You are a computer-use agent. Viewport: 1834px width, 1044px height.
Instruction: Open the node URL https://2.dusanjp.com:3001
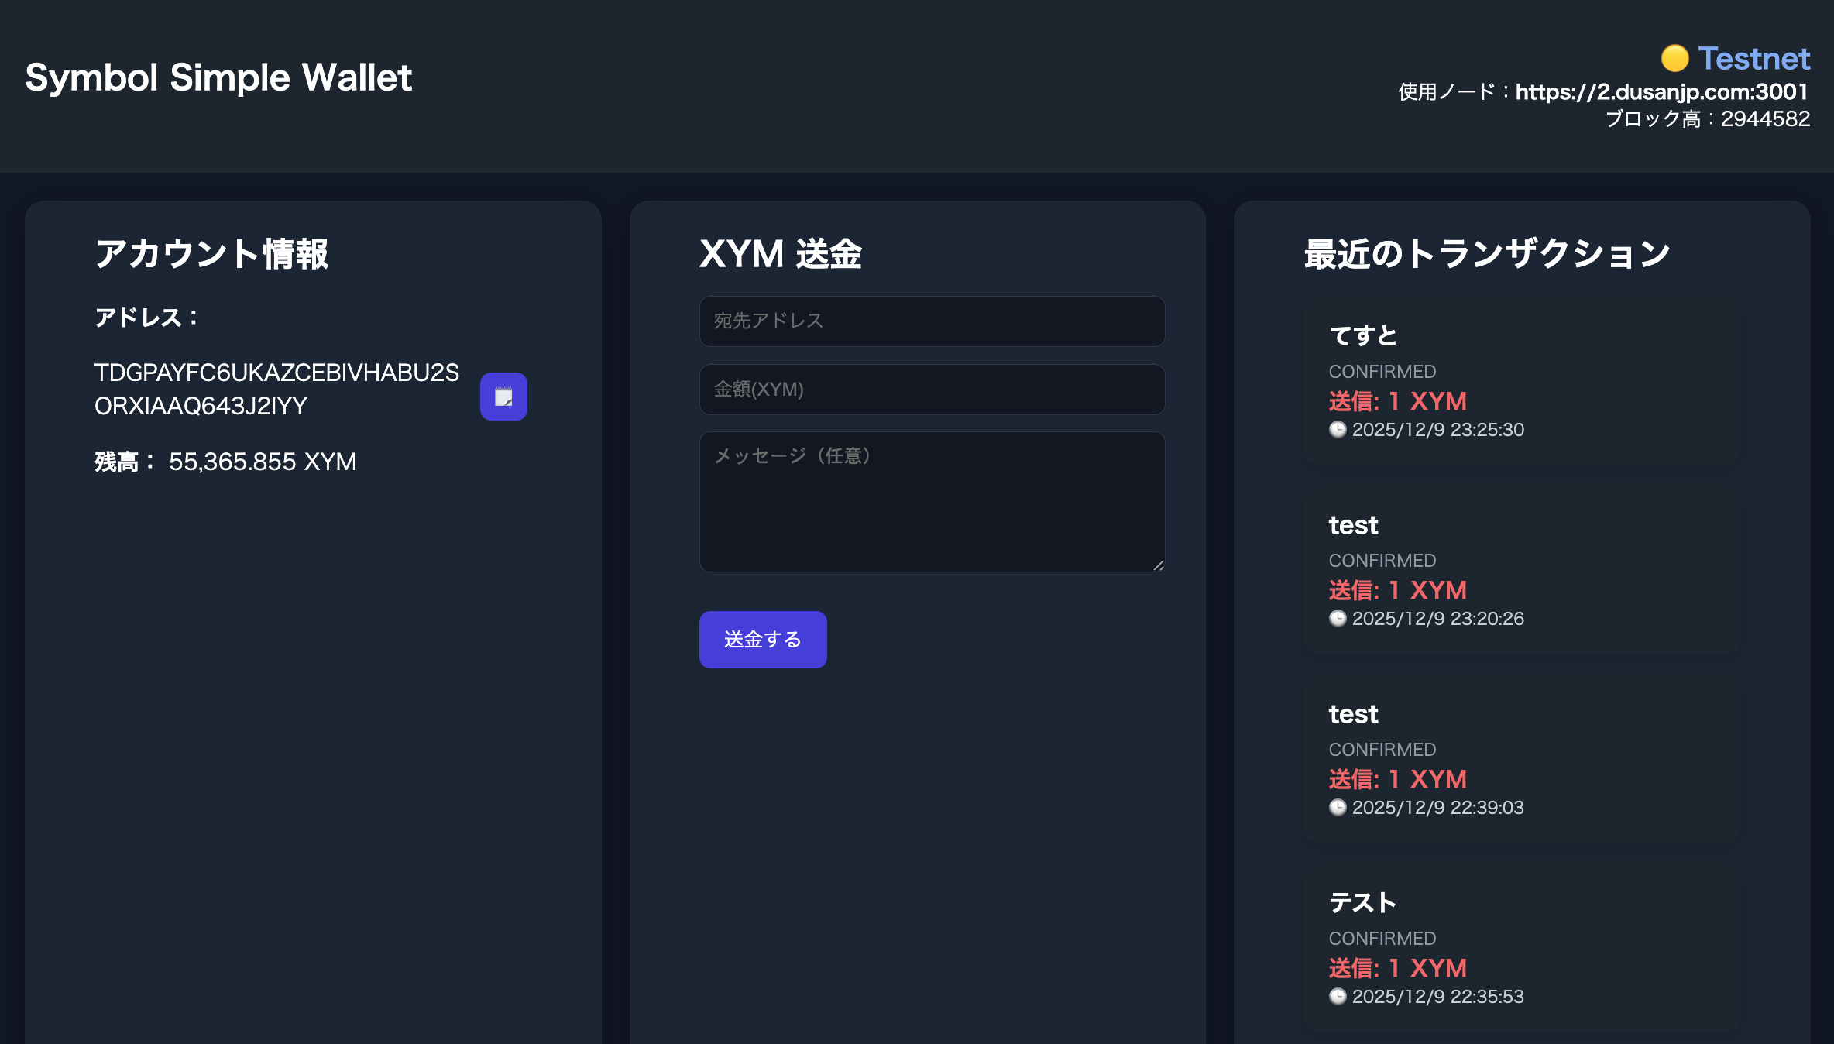click(x=1661, y=91)
